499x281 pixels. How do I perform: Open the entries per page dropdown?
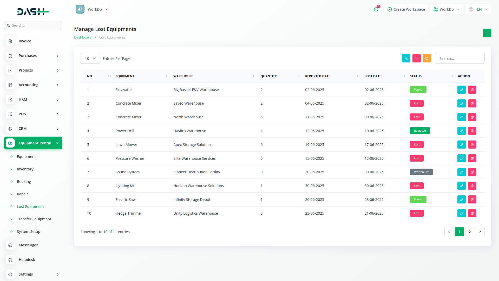tap(90, 59)
